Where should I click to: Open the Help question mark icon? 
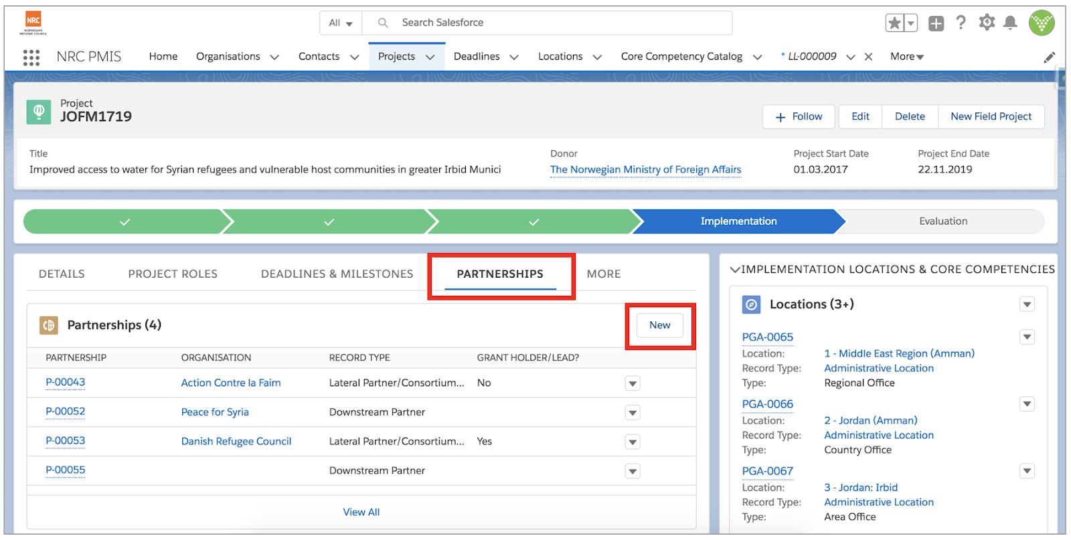[x=961, y=23]
